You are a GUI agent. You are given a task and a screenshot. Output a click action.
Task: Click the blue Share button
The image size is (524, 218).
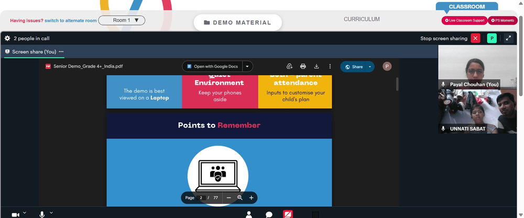click(353, 67)
